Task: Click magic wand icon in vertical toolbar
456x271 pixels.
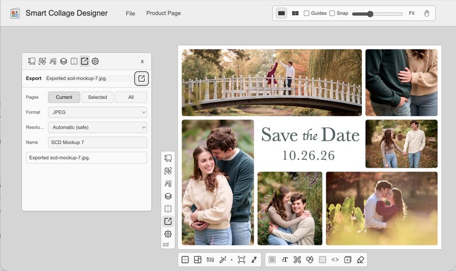Action: 168,183
